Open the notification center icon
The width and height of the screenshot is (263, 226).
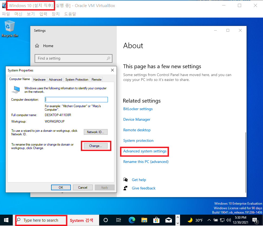coord(255,220)
